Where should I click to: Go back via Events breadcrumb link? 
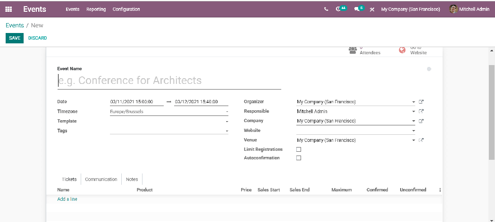15,25
